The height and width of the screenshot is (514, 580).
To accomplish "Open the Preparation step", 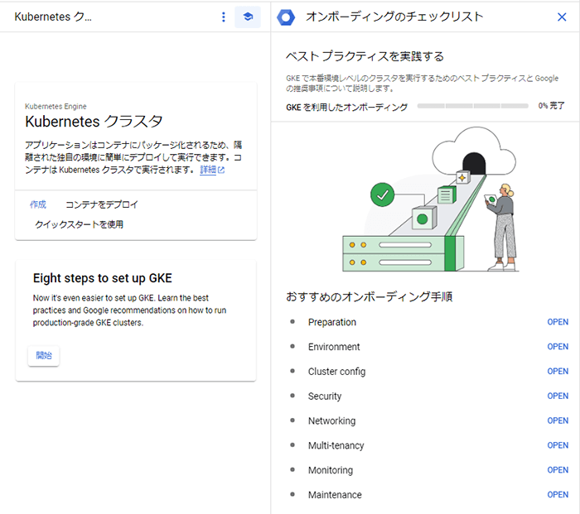I will [x=558, y=322].
